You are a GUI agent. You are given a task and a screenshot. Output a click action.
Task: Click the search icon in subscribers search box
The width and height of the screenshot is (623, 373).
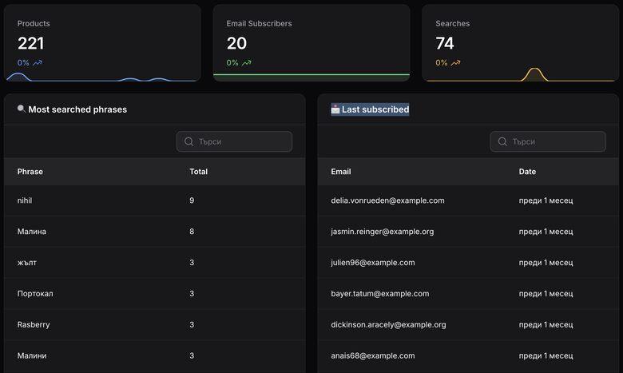pyautogui.click(x=502, y=141)
